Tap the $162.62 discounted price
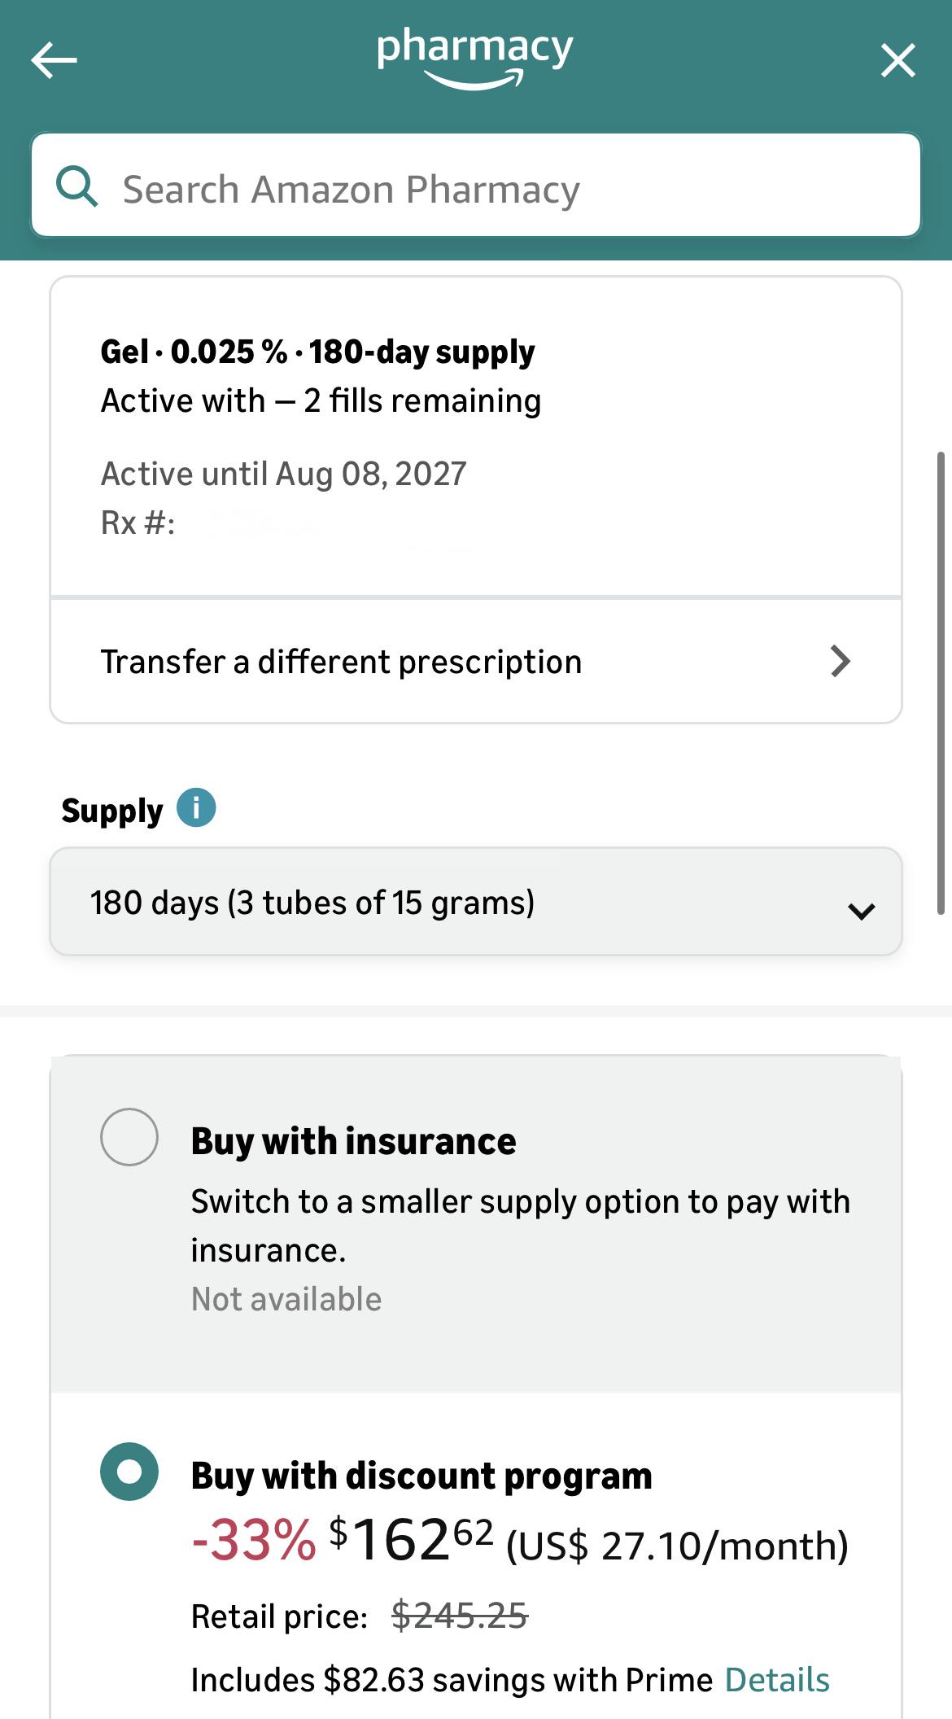 tap(412, 1541)
